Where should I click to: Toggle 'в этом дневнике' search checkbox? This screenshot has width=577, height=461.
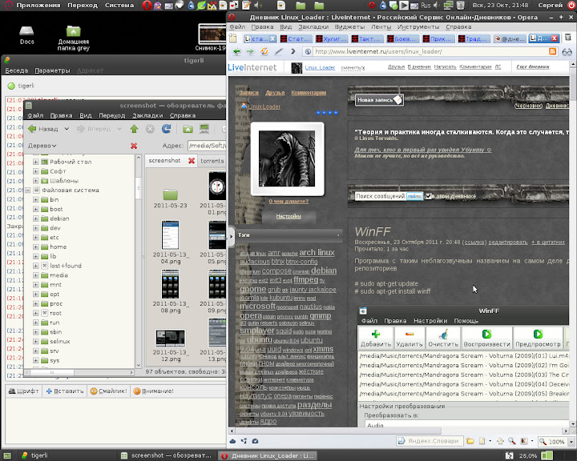pyautogui.click(x=428, y=196)
